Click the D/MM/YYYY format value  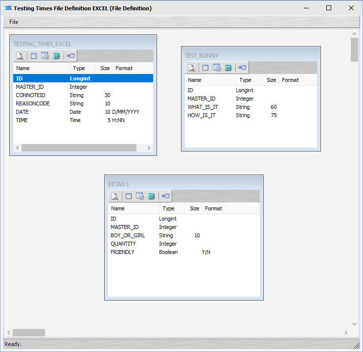[x=126, y=112]
